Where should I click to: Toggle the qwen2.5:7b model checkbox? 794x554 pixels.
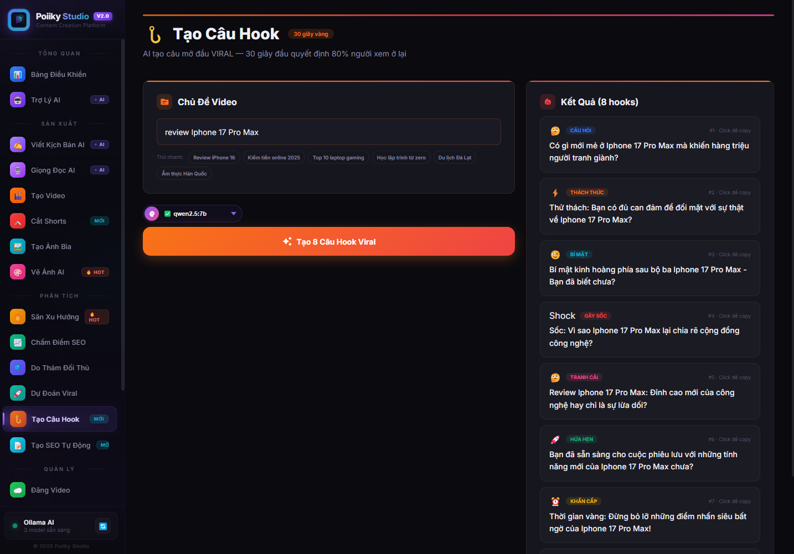(x=167, y=214)
